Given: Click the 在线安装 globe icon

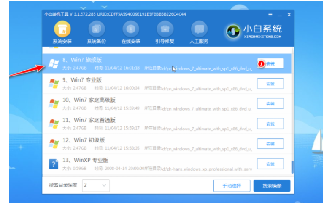Looking at the screenshot, I should tap(130, 29).
